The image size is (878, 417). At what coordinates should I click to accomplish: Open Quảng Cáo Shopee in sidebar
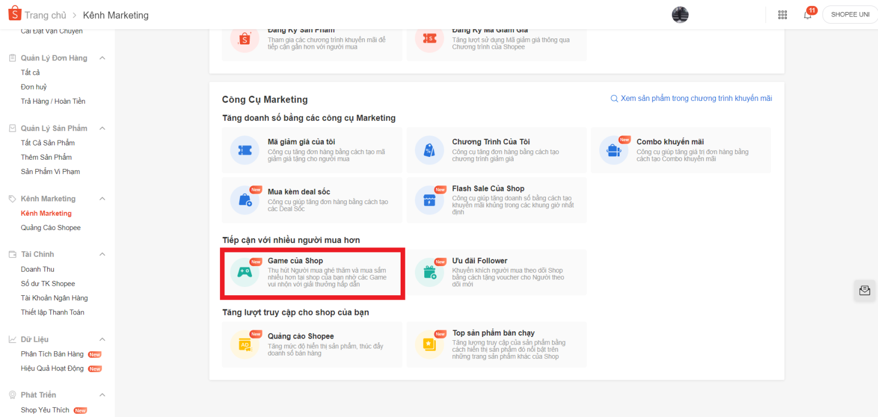(x=50, y=228)
